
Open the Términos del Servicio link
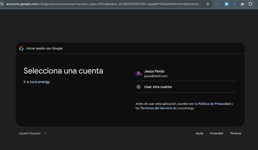(156, 108)
